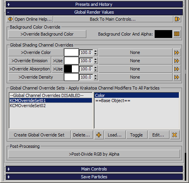The height and width of the screenshot is (183, 189).
Task: Open the background color options grid icon
Action: tap(177, 34)
